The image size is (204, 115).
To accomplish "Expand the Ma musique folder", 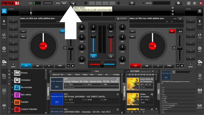I will [x=12, y=87].
